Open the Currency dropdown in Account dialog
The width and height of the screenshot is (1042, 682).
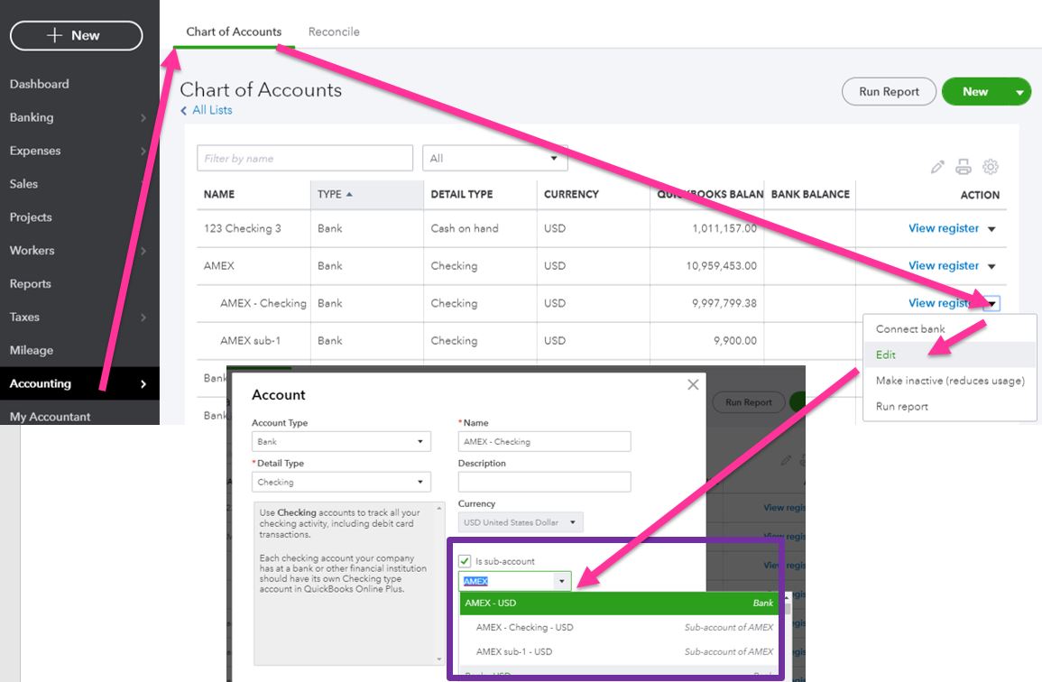[521, 522]
